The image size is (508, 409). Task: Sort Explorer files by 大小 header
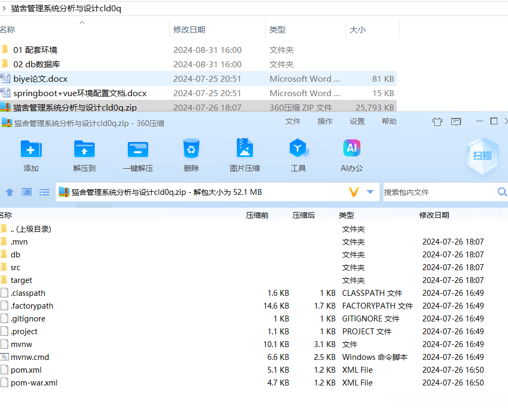358,30
